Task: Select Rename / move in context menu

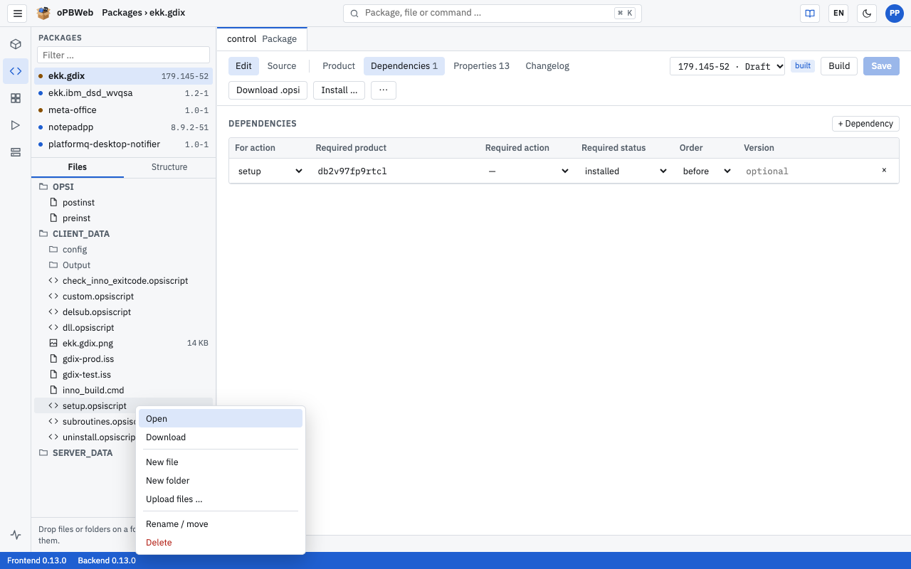Action: coord(221,524)
